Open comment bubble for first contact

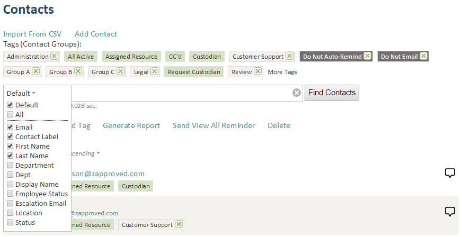(x=450, y=173)
